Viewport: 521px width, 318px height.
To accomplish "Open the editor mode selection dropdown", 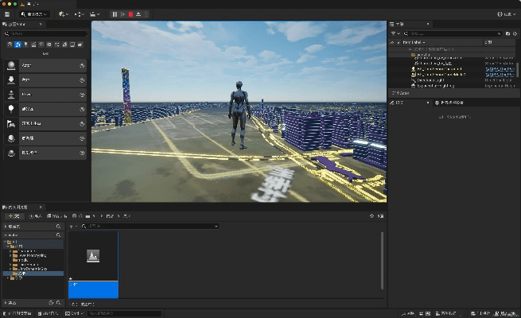I will point(37,14).
